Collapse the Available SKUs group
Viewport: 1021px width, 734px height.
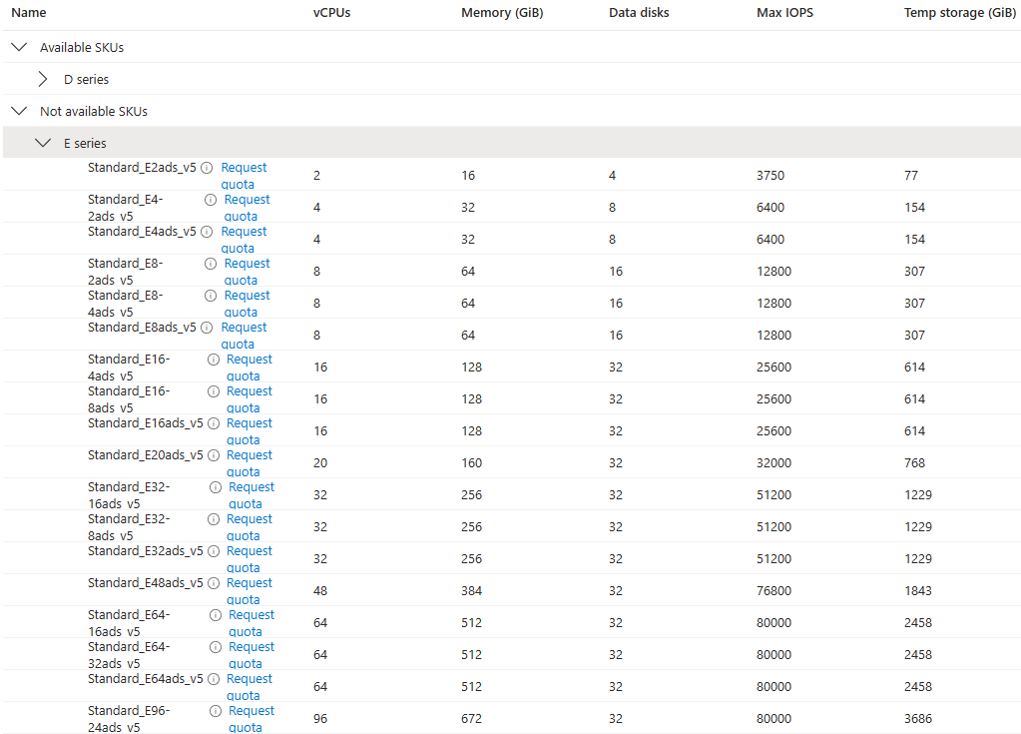tap(20, 47)
